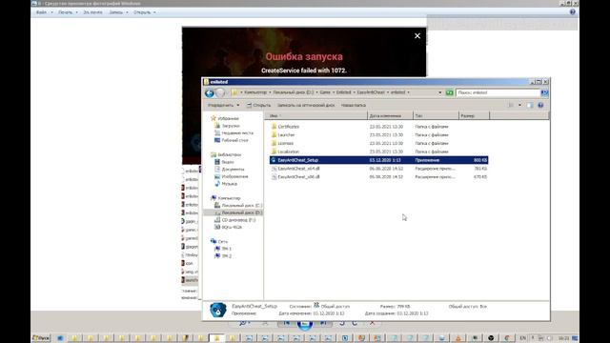Click the Новая папка button
This screenshot has width=610, height=343.
[354, 105]
